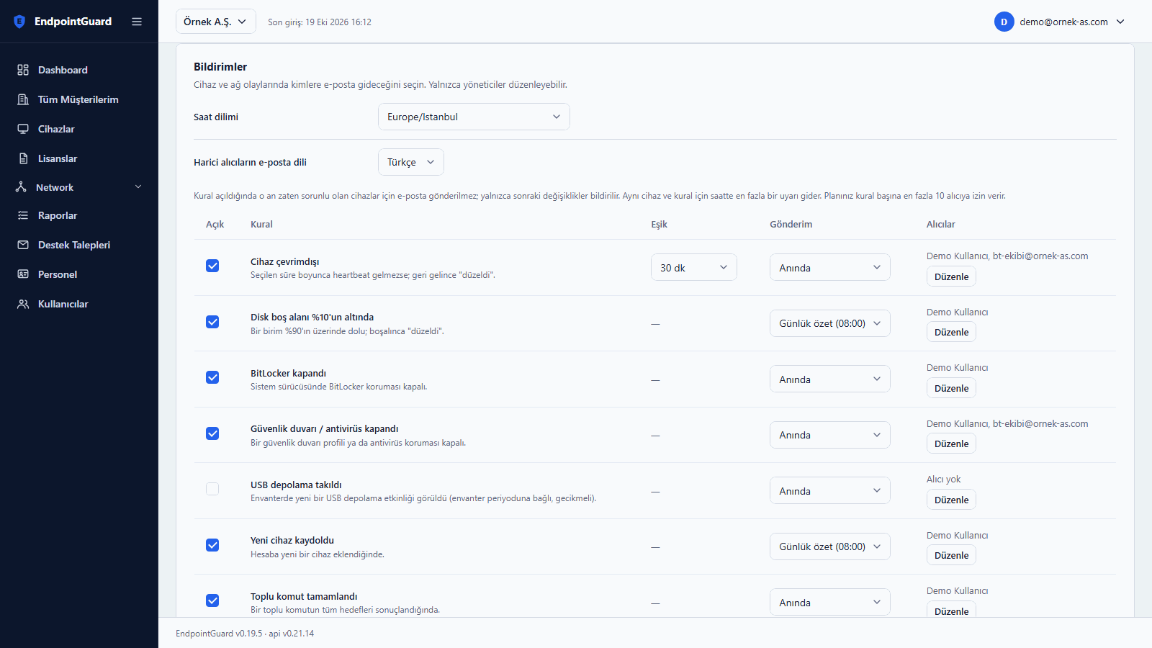Viewport: 1152px width, 648px height.
Task: Go to Tüm Müşterilerim page
Action: tap(79, 99)
